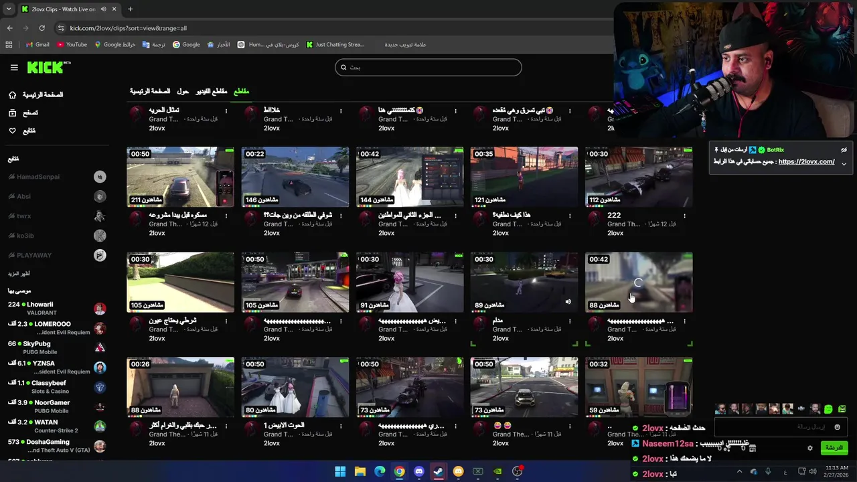Open the clip titled "222"
The image size is (857, 482).
pos(614,216)
